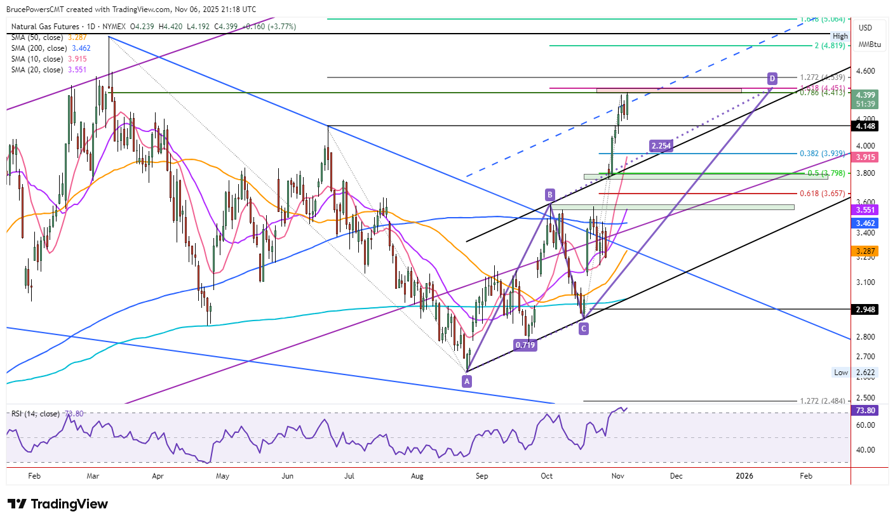Select the point A pattern marker
The width and height of the screenshot is (895, 523).
point(467,381)
